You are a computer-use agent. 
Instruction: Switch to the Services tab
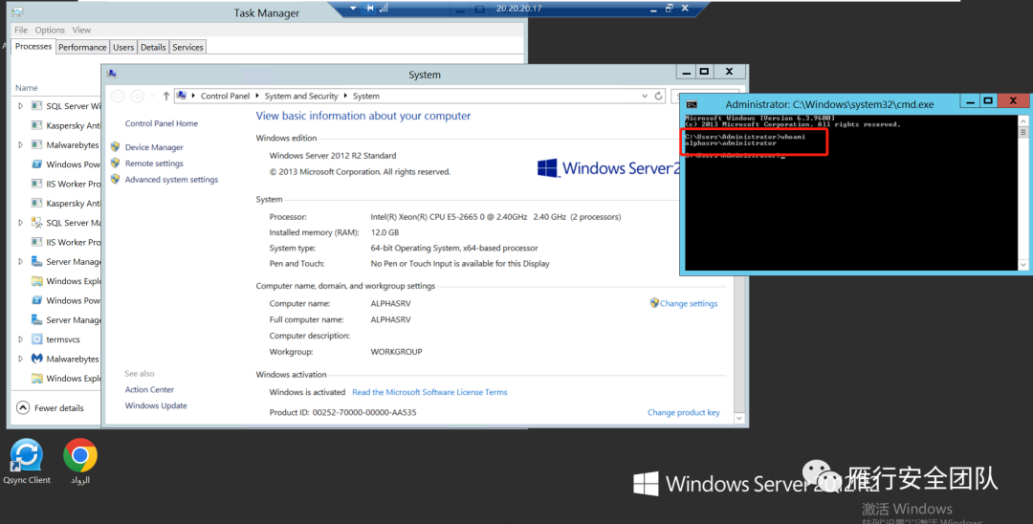tap(187, 48)
